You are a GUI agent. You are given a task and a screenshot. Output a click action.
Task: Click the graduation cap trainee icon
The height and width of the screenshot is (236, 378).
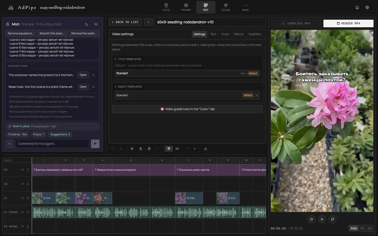point(96,24)
